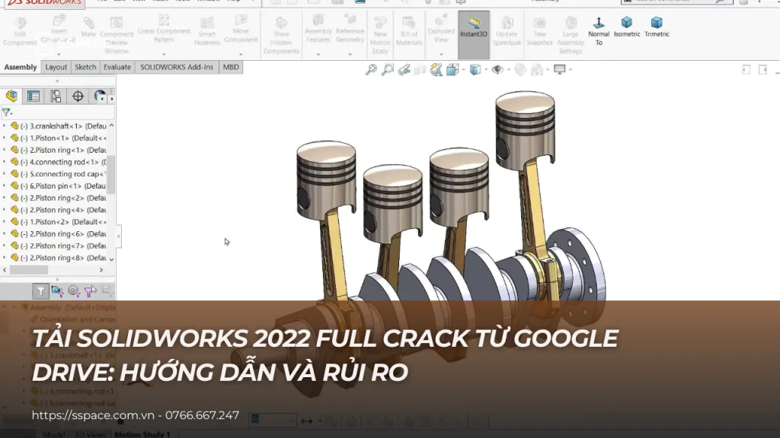The height and width of the screenshot is (438, 780).
Task: Select the Move Component tool
Action: (241, 28)
